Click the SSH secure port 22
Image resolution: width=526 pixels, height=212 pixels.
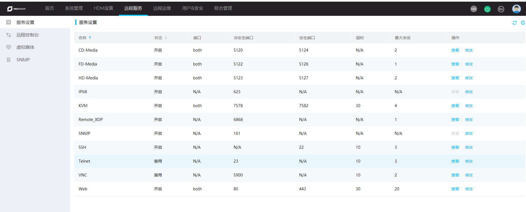pyautogui.click(x=301, y=147)
